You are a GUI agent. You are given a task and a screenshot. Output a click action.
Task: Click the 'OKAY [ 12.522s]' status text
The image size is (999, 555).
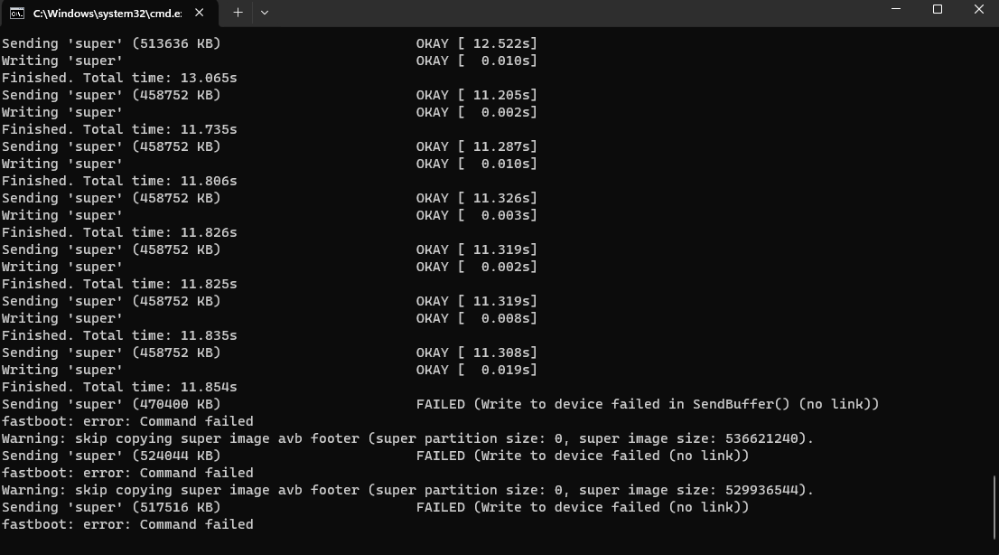[x=477, y=43]
